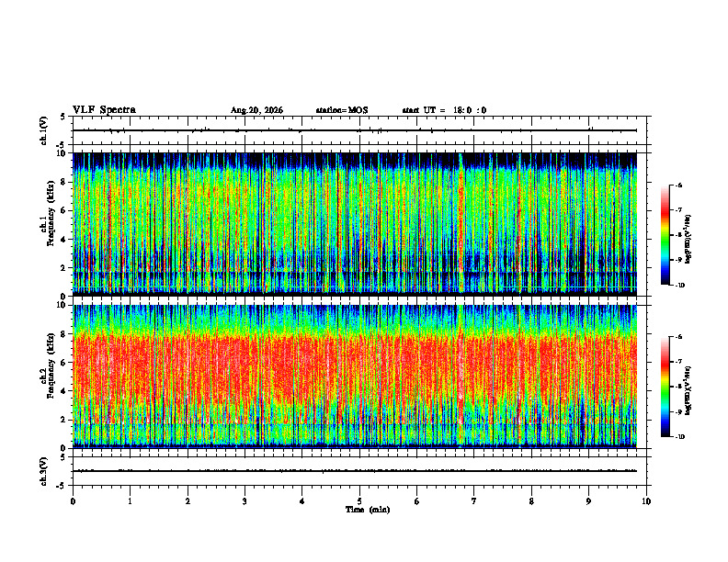Click the "ch.3(V)" axis label
This screenshot has width=728, height=562.
44,471
